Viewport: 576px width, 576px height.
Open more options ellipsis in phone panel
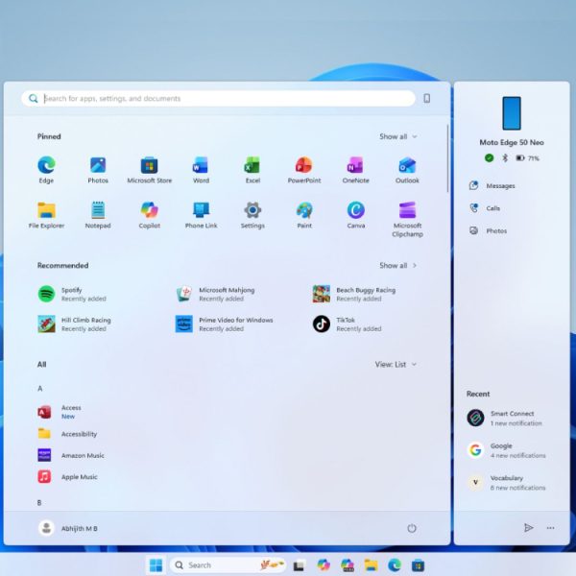550,528
